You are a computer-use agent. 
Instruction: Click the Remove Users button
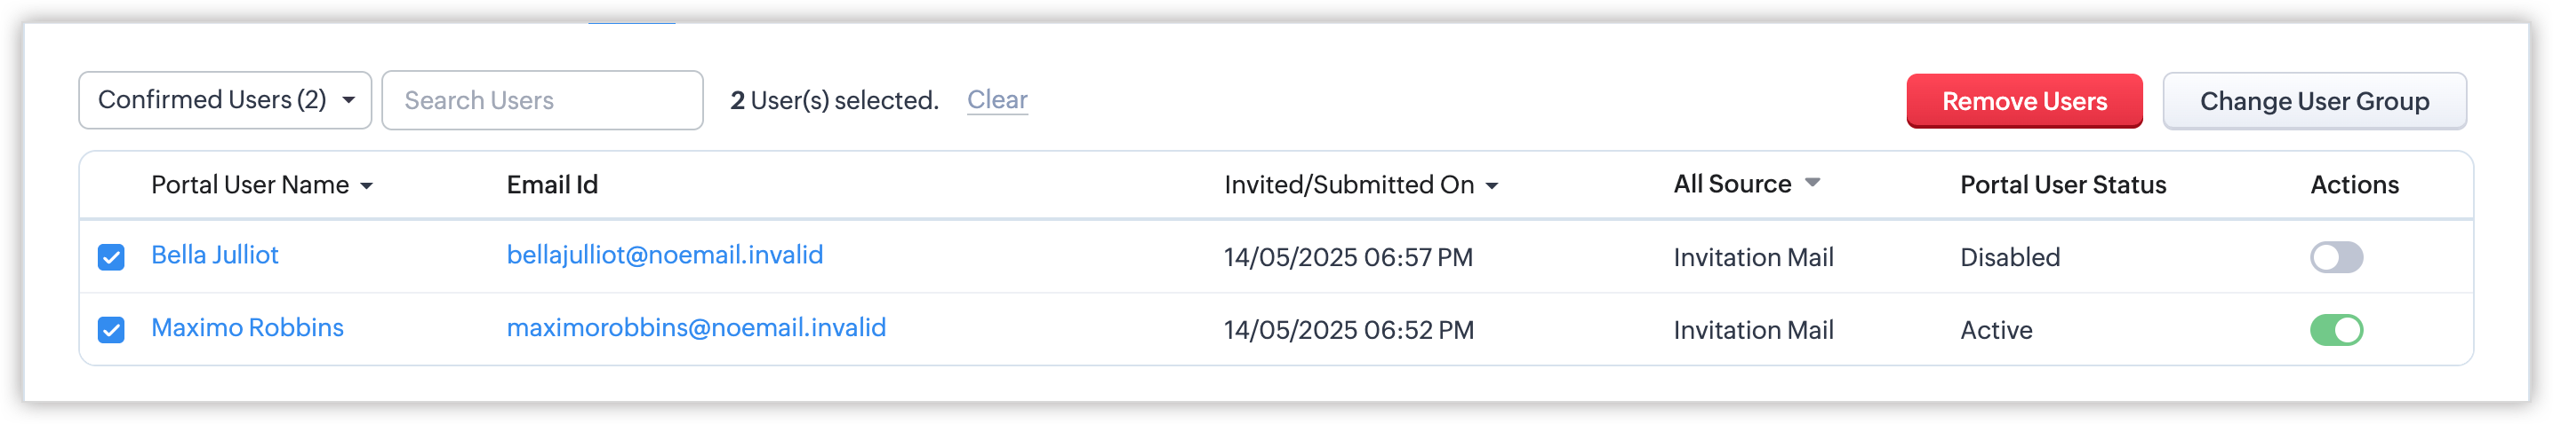pos(2024,101)
